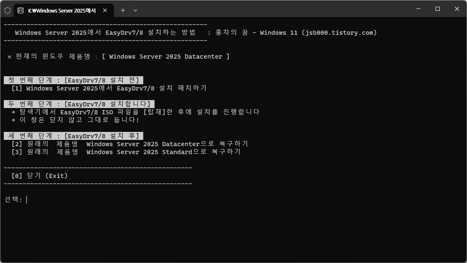Screen dimensions: 467x263
Task: Click the ISO 파일을 [탑재]한 후에 instruction line
Action: pyautogui.click(x=135, y=112)
